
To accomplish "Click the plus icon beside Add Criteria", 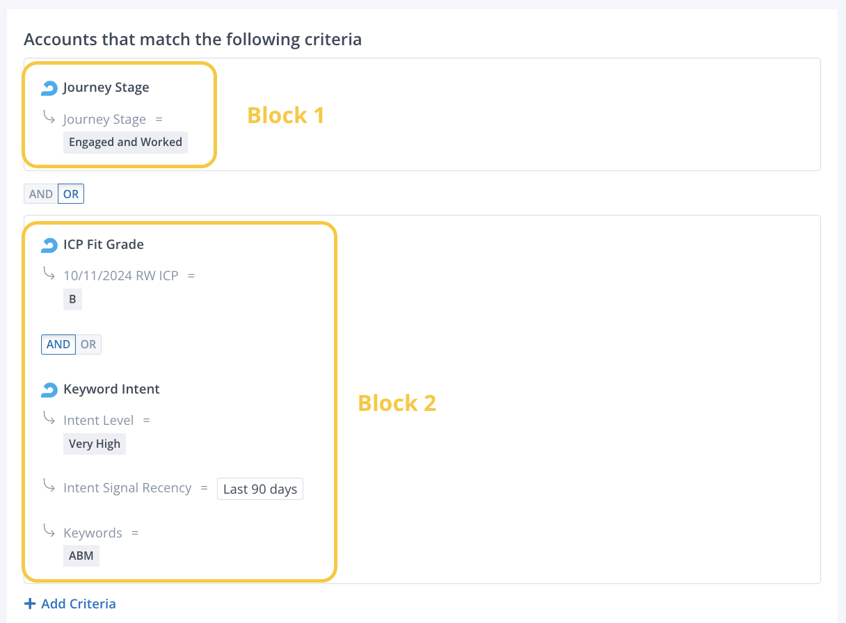I will click(x=30, y=604).
